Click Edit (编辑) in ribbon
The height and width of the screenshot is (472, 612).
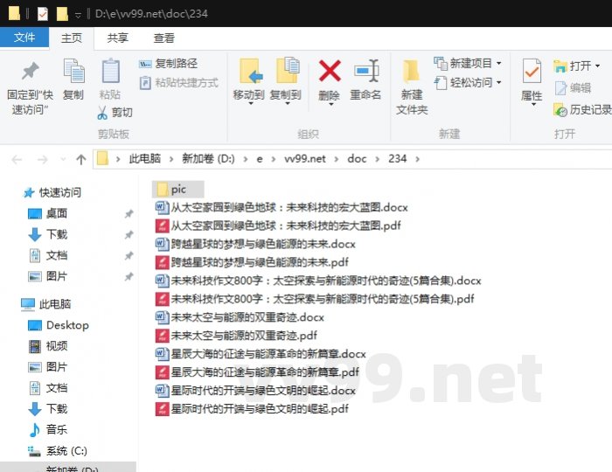coord(573,88)
